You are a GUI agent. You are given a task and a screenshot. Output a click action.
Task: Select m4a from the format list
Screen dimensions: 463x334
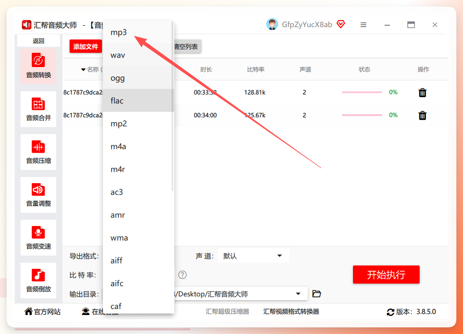click(137, 147)
